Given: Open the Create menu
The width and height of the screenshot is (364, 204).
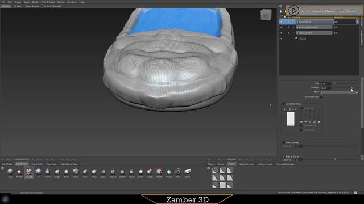Looking at the screenshot, I should pyautogui.click(x=18, y=2).
